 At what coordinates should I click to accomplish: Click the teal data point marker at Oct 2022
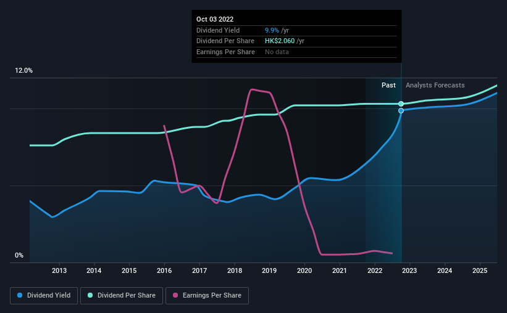click(x=401, y=104)
